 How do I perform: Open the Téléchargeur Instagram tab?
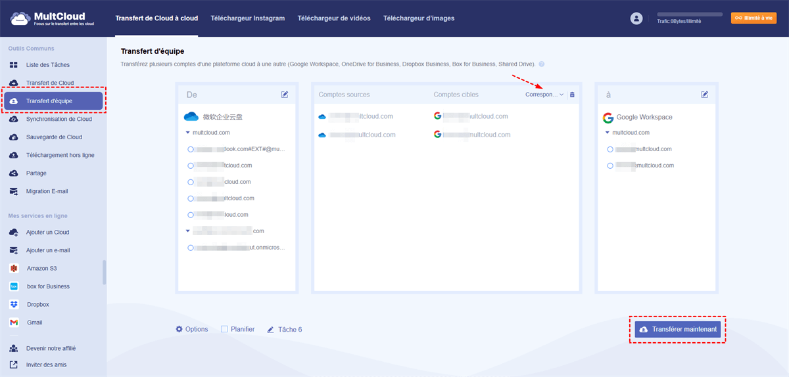point(248,18)
